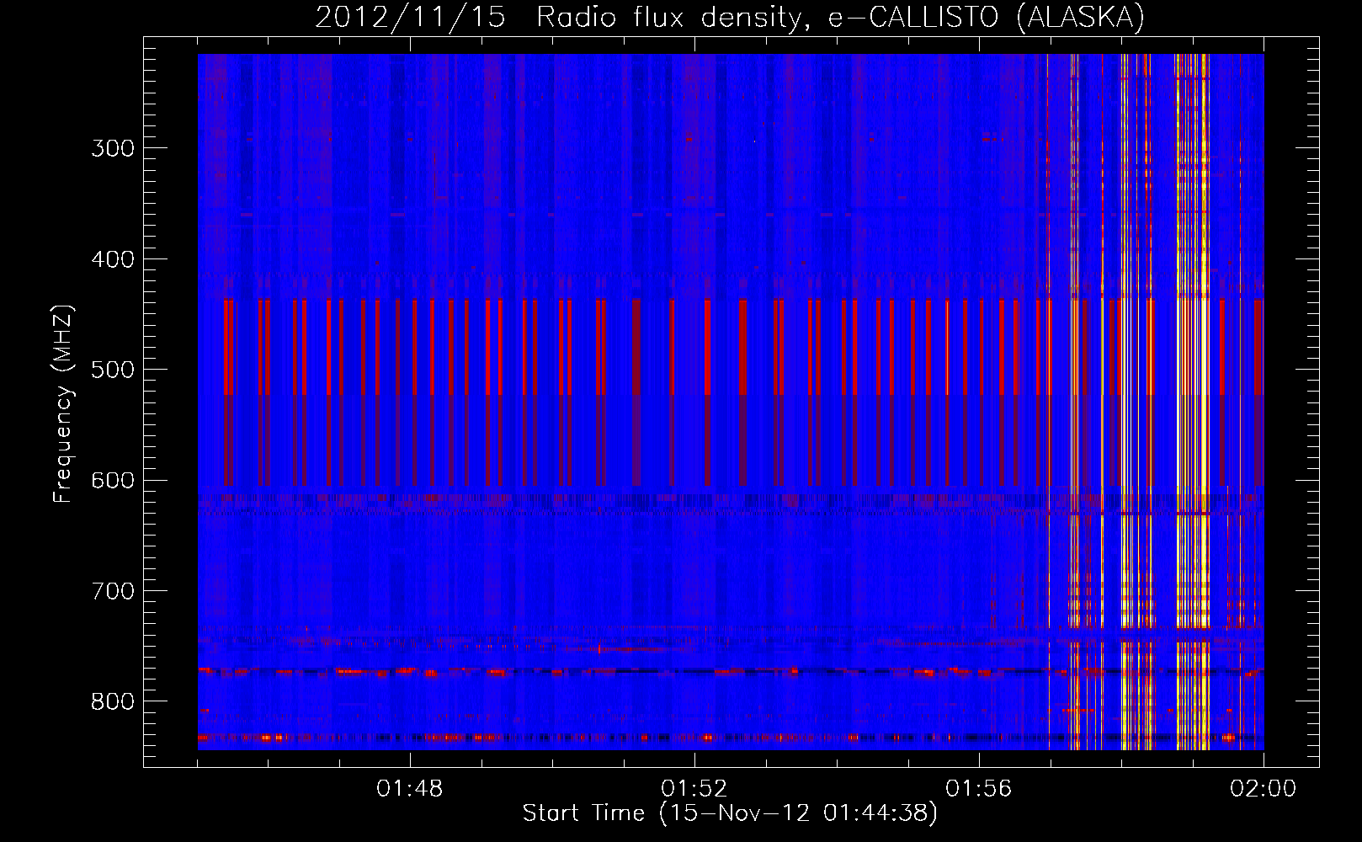This screenshot has height=842, width=1362.
Task: Click the date "2012/11/15" in the title
Action: [410, 17]
